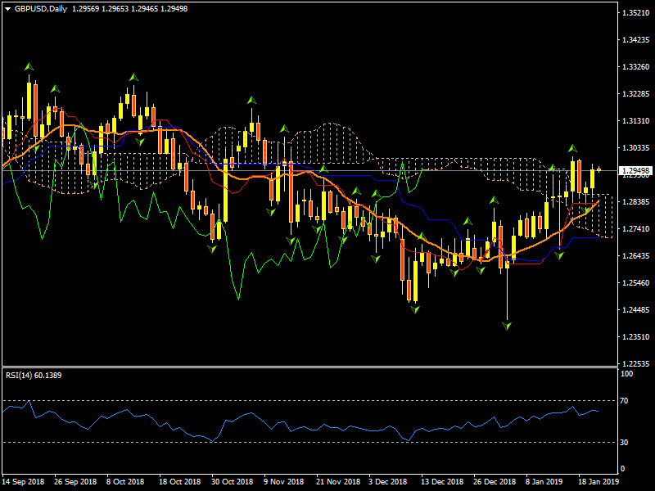Select the up fractal above the early-October peak
Image resolution: width=655 pixels, height=491 pixels.
[133, 77]
